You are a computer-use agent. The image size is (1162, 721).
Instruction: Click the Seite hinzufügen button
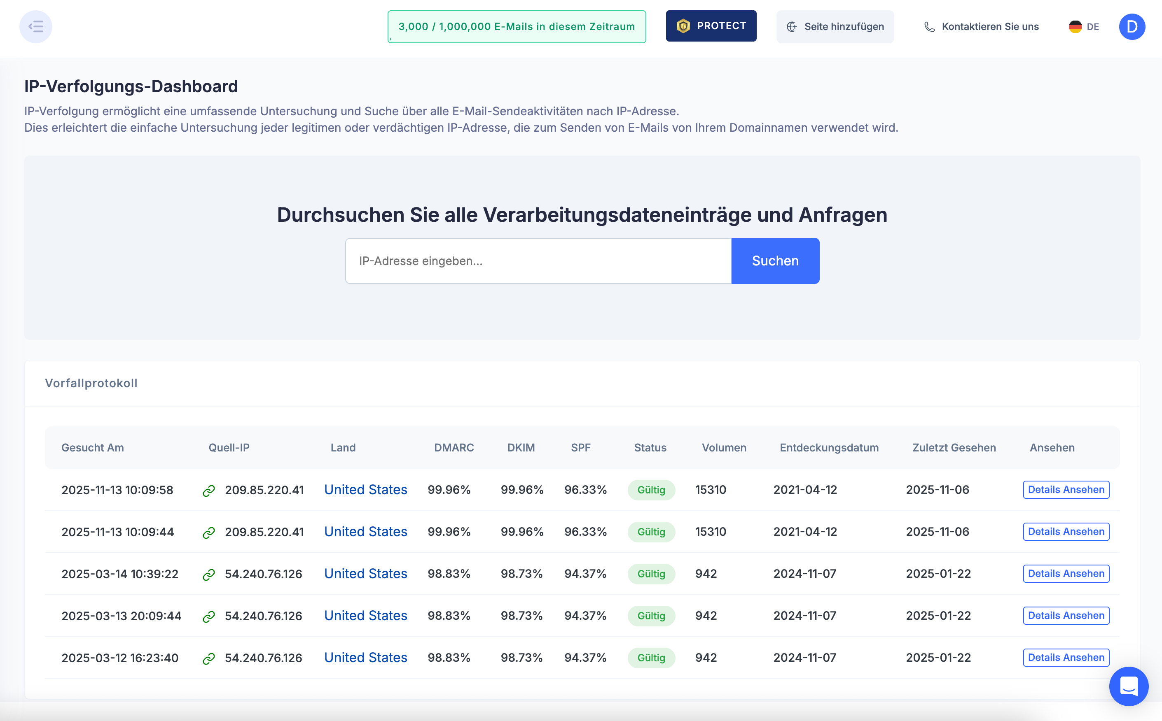point(835,27)
